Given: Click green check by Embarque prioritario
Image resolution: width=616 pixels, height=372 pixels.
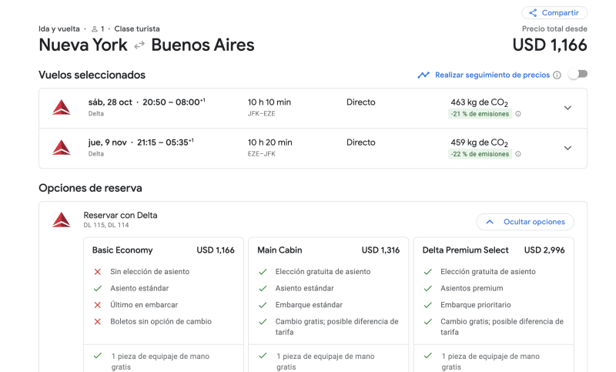Looking at the screenshot, I should coord(428,305).
